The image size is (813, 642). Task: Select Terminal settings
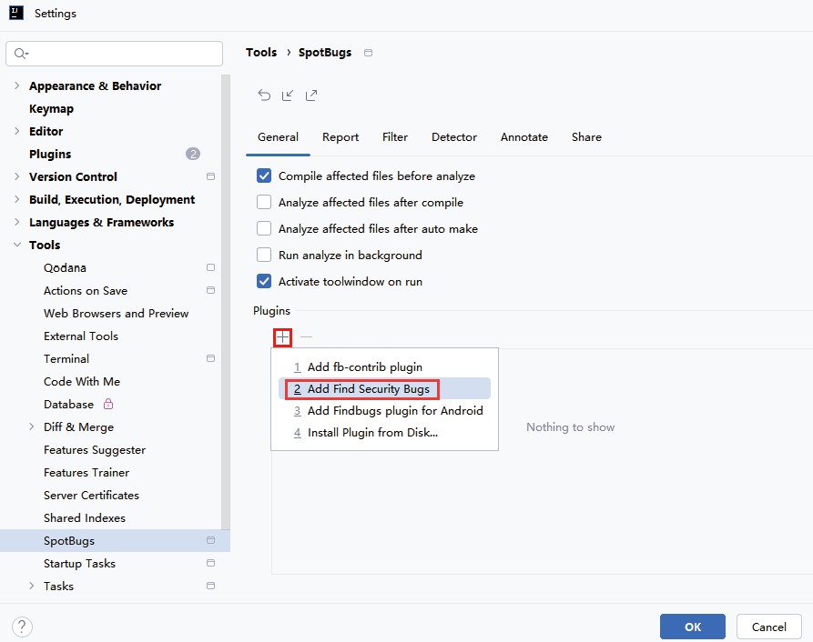point(66,359)
